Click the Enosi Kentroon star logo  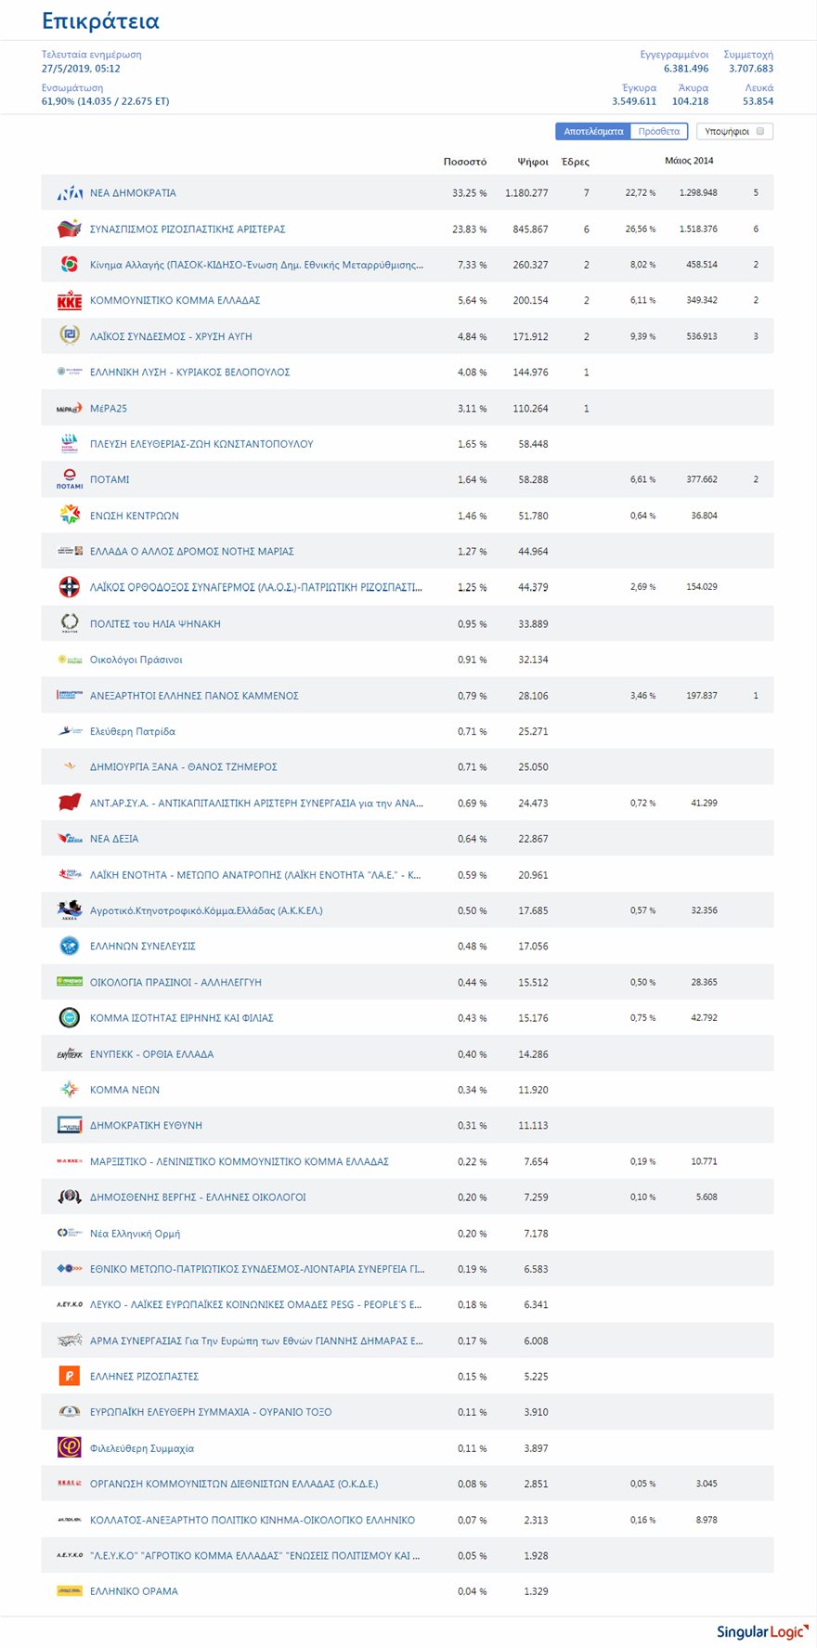[x=70, y=516]
